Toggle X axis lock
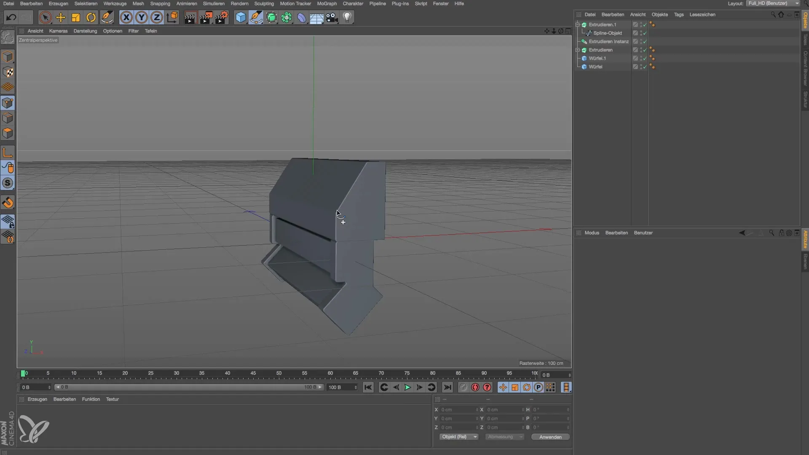This screenshot has width=809, height=455. click(x=126, y=17)
